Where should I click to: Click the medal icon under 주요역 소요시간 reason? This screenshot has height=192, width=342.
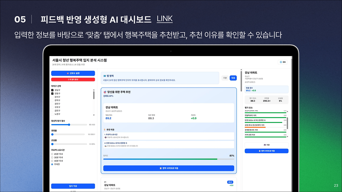pyautogui.click(x=105, y=137)
